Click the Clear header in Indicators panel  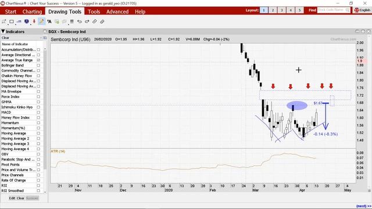click(x=5, y=38)
